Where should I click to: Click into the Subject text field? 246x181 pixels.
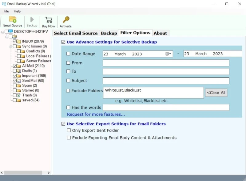[x=166, y=81]
